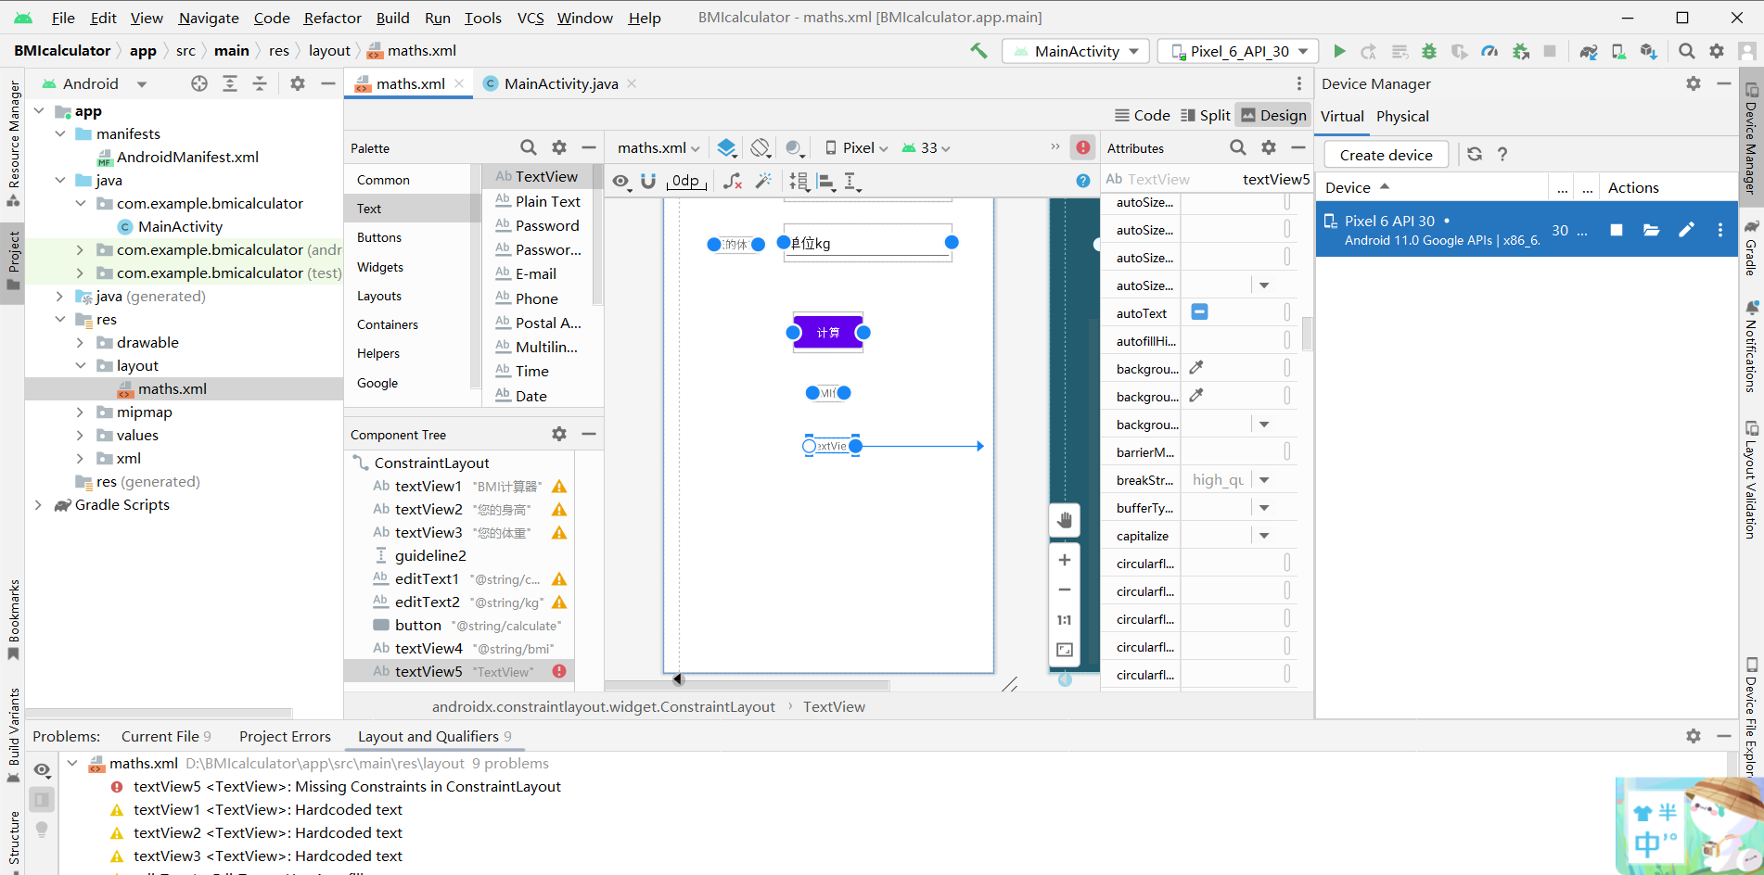1764x875 pixels.
Task: Switch to the MainActivity.java editor tab
Action: point(560,83)
